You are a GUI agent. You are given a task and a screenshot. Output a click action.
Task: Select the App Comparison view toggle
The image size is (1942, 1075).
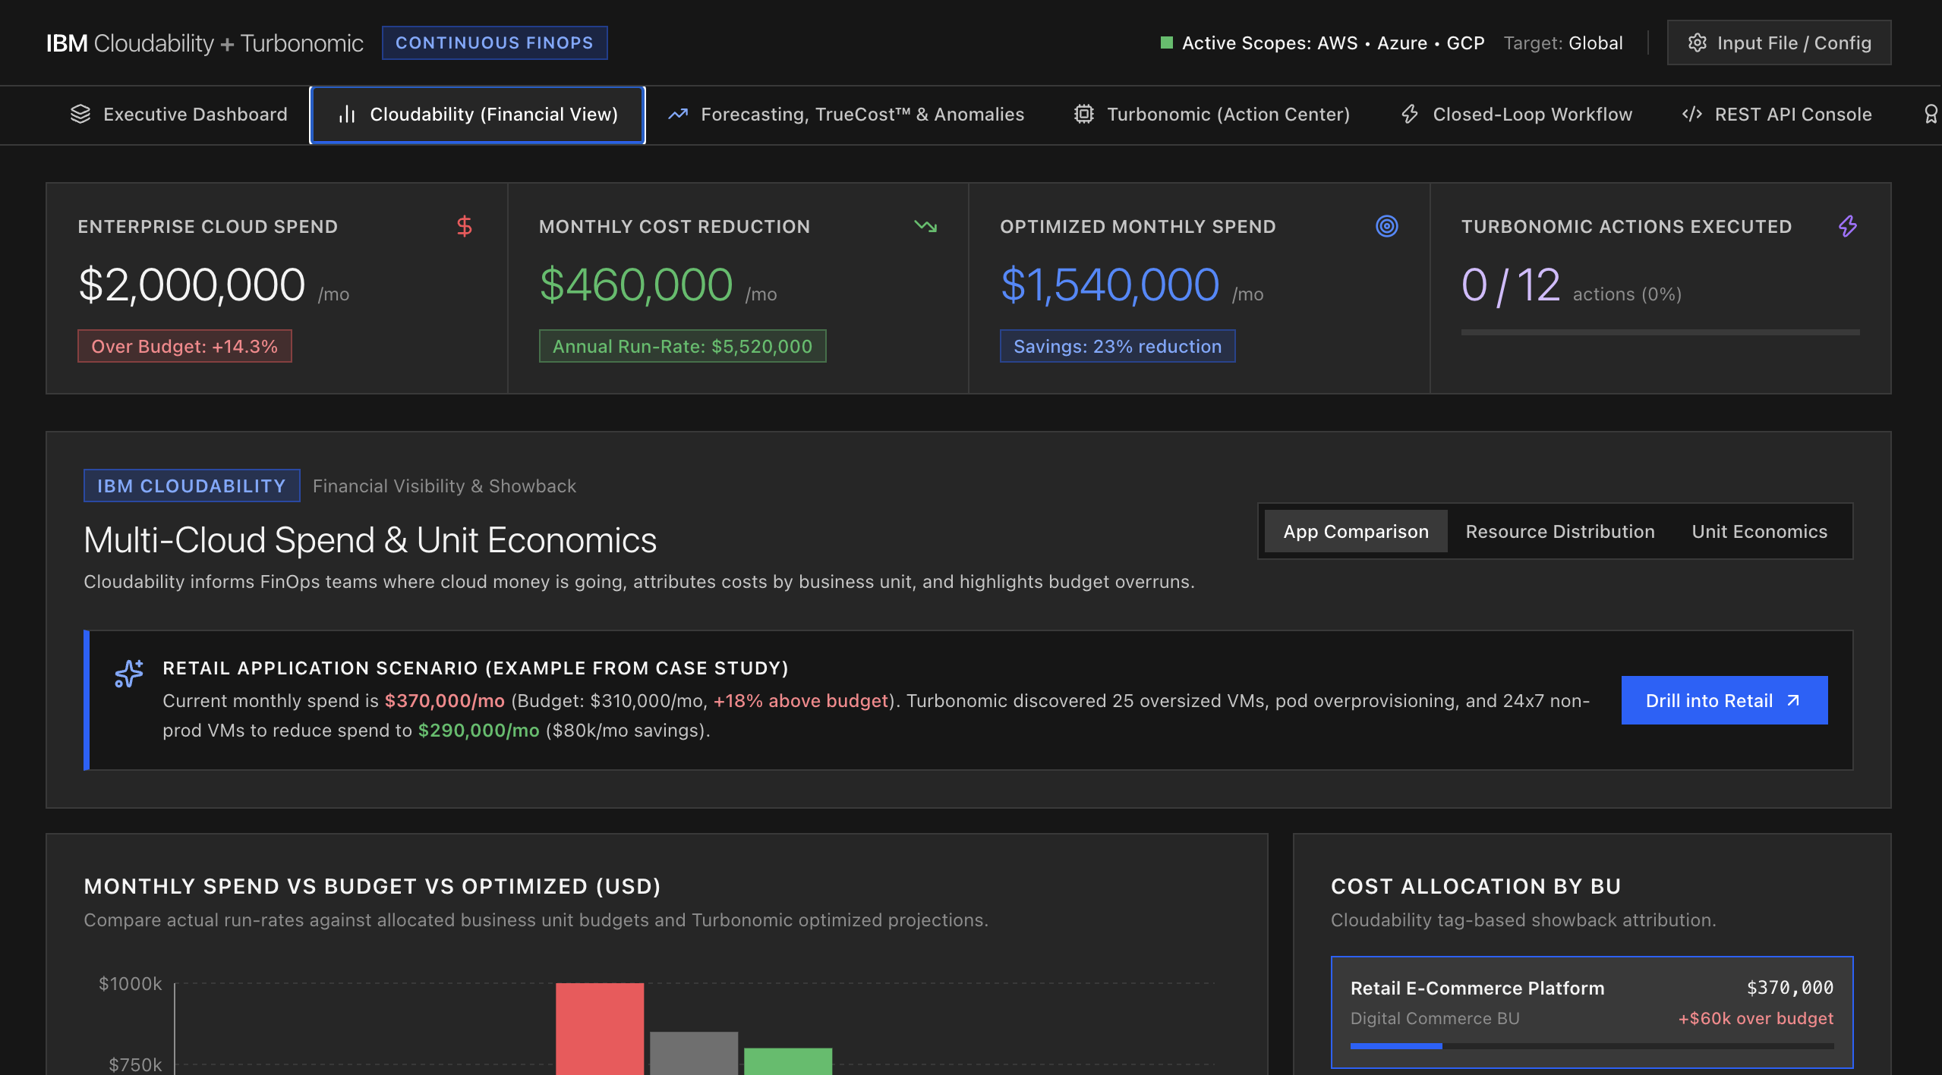coord(1356,532)
